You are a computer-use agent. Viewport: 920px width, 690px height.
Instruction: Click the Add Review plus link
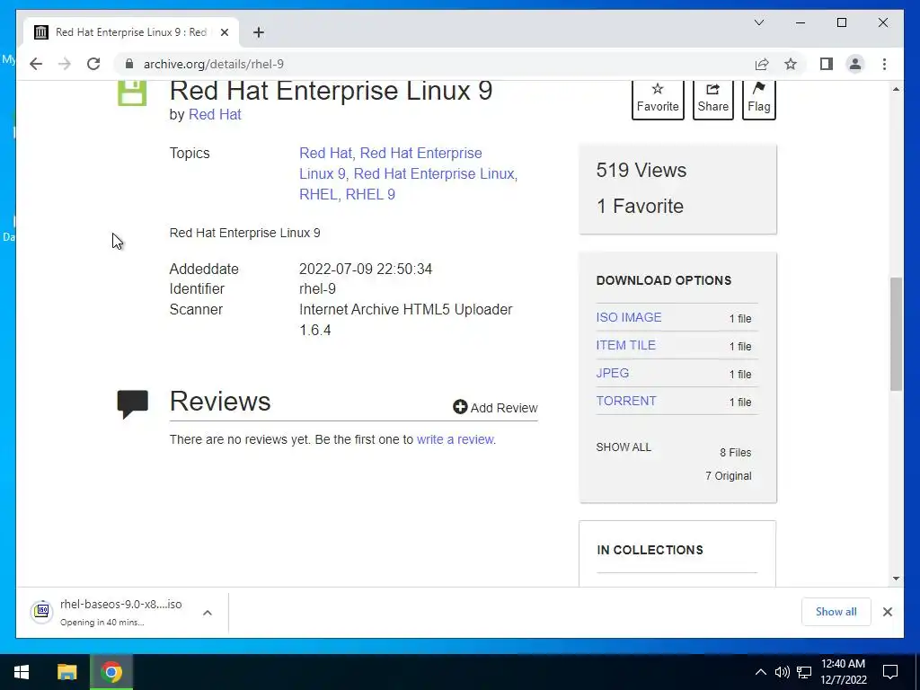click(x=495, y=408)
